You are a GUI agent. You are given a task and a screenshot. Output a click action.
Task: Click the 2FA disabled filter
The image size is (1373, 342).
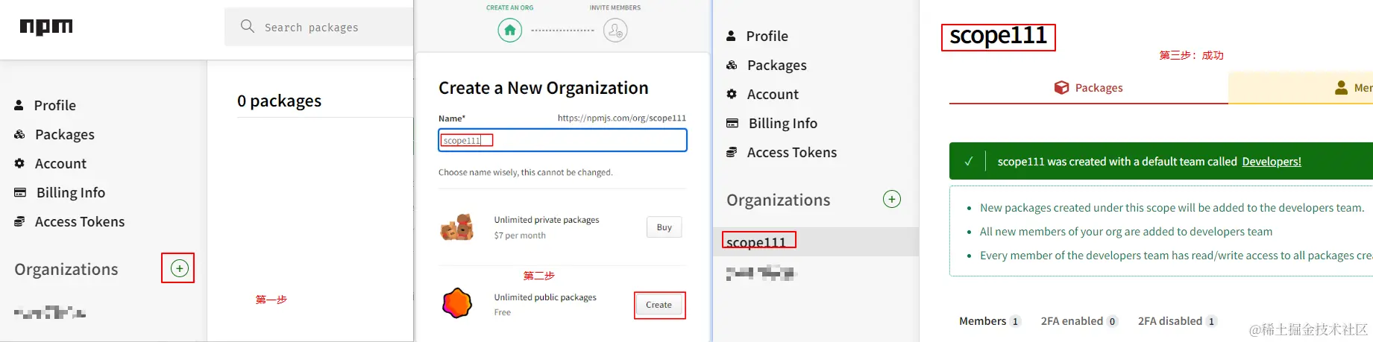pyautogui.click(x=1178, y=321)
